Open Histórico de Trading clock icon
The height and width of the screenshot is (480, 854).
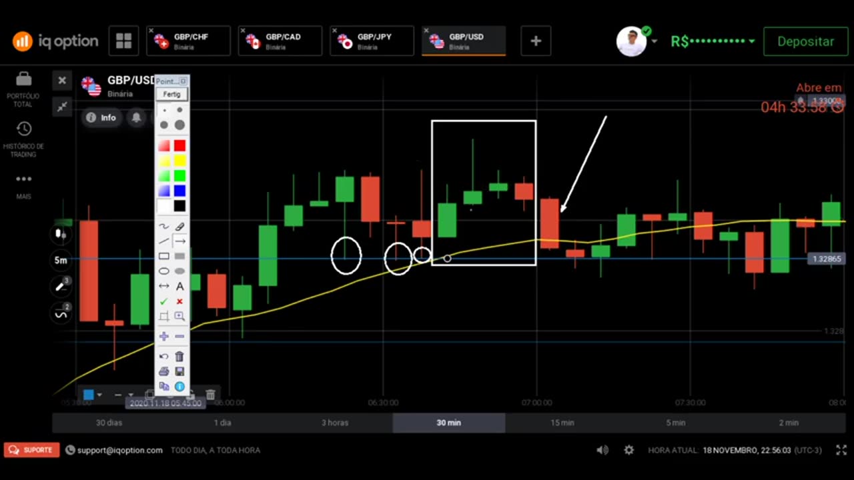click(x=23, y=129)
